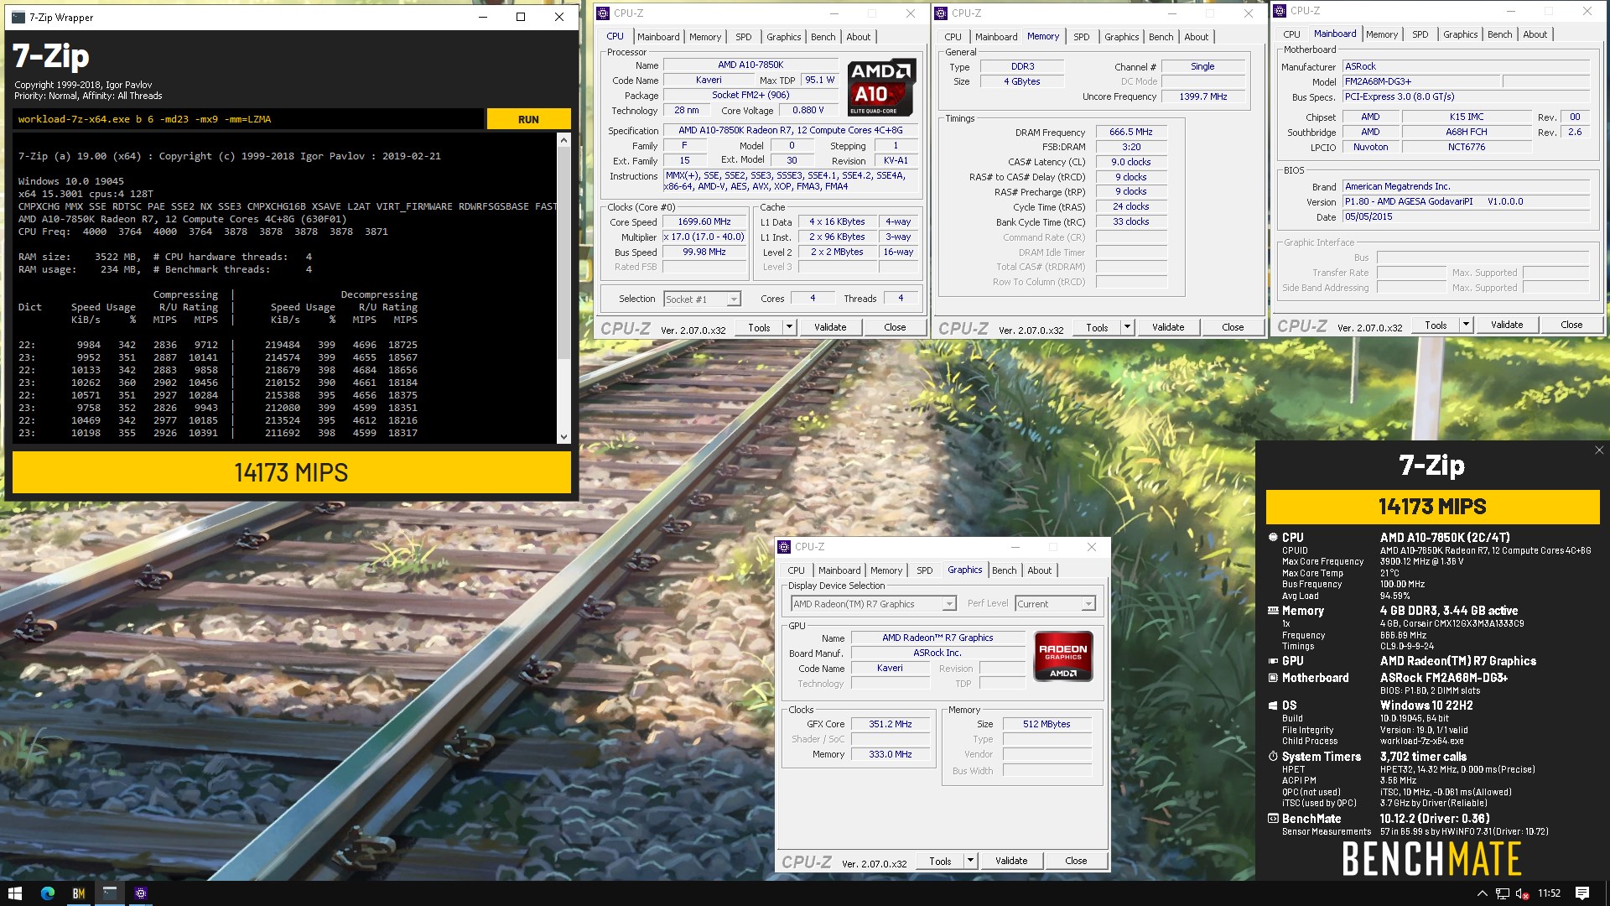Click Close button in Graphics window
Viewport: 1610px width, 906px height.
pyautogui.click(x=1076, y=861)
